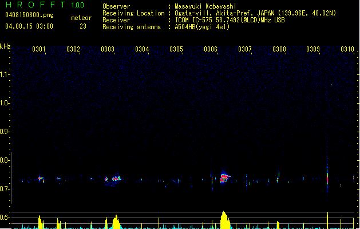The height and width of the screenshot is (229, 360).
Task: Click the 0.6 kHz axis label
Action: pyautogui.click(x=5, y=218)
